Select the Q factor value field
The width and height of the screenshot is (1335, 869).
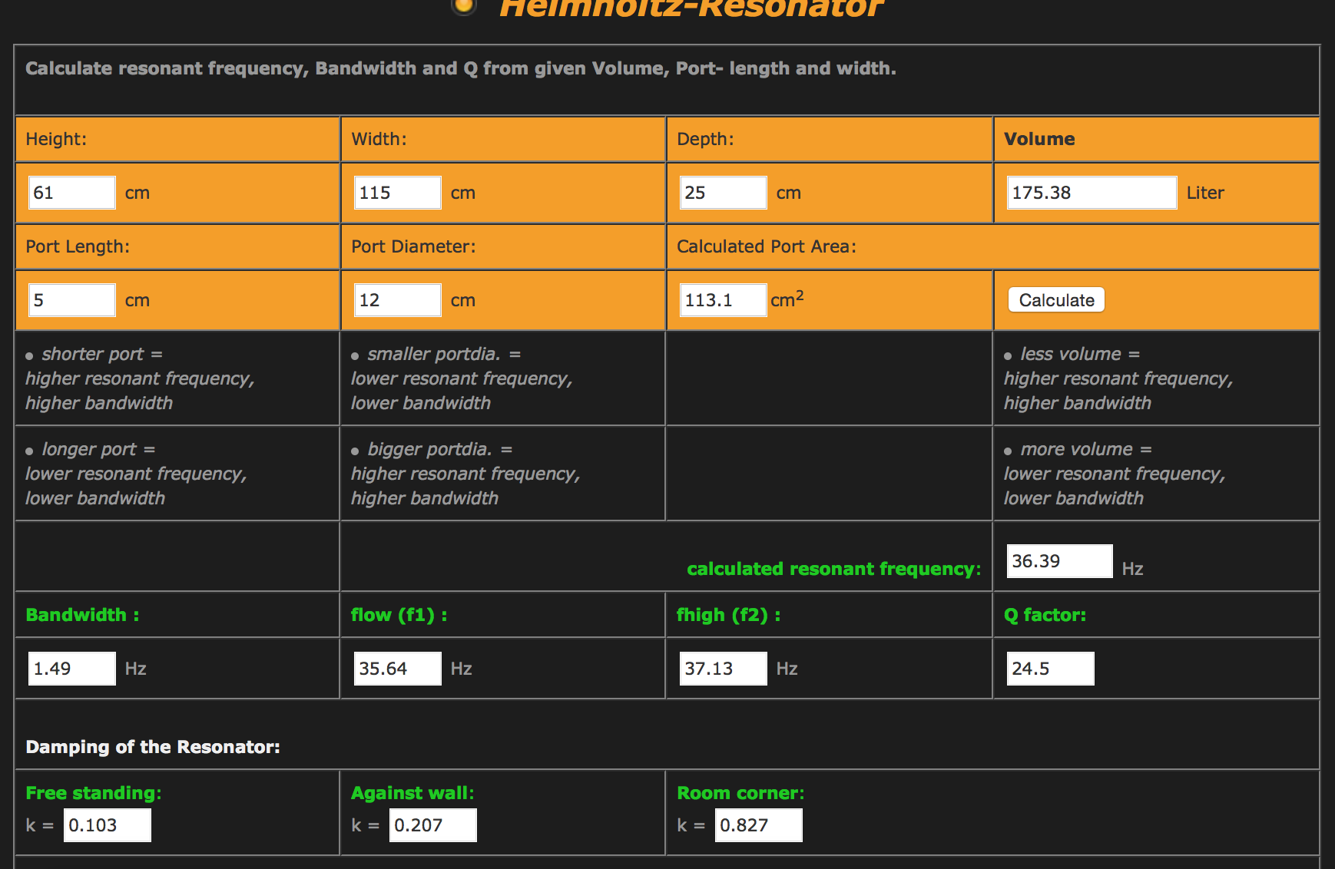click(x=1049, y=669)
